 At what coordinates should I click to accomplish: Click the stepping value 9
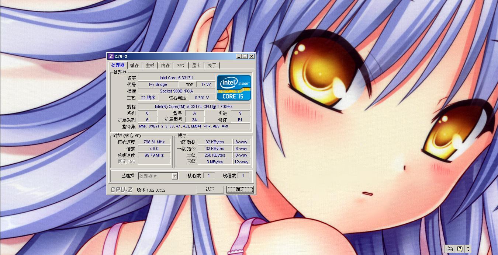click(240, 113)
